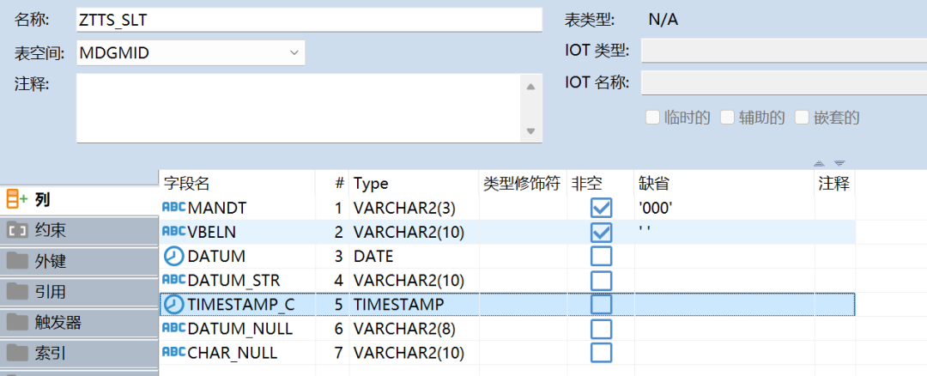Switch to the 触发器 tab
This screenshot has width=927, height=376.
click(x=79, y=322)
